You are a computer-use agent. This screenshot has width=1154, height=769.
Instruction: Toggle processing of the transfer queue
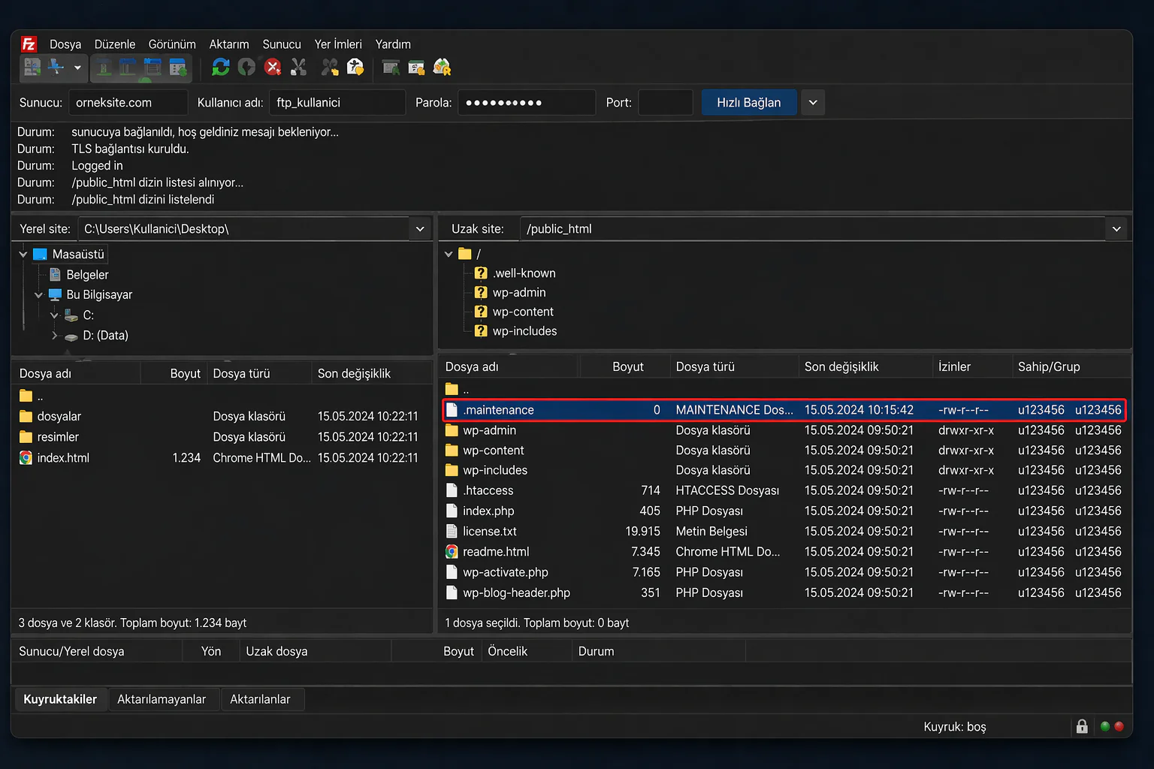pyautogui.click(x=246, y=68)
